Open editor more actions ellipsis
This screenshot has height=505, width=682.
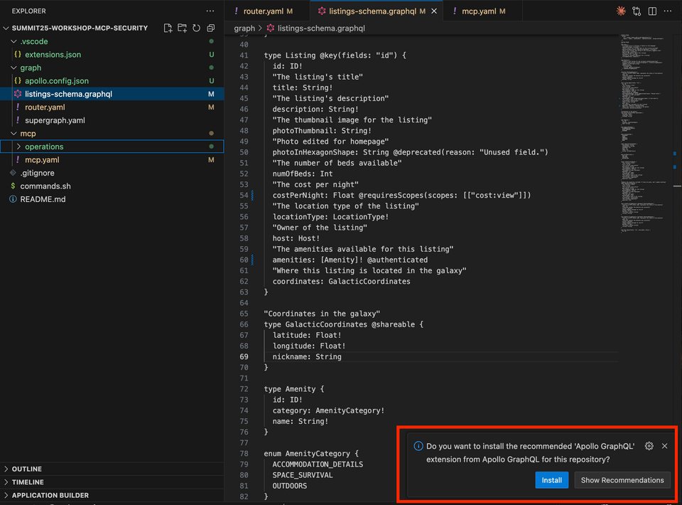(x=668, y=11)
